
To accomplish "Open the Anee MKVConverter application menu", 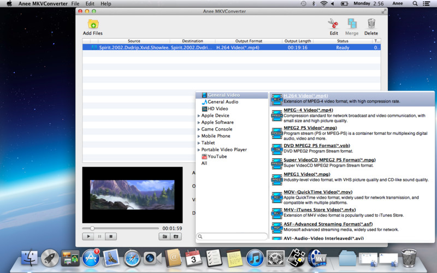I will [x=43, y=4].
